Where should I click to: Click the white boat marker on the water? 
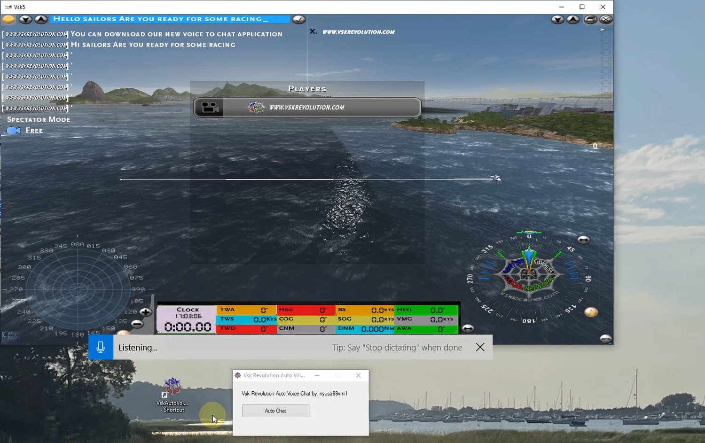coord(495,178)
